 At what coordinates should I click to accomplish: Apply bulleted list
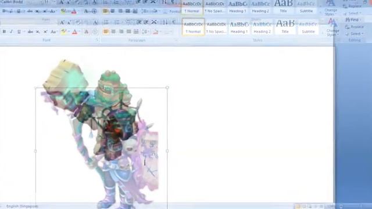106,22
